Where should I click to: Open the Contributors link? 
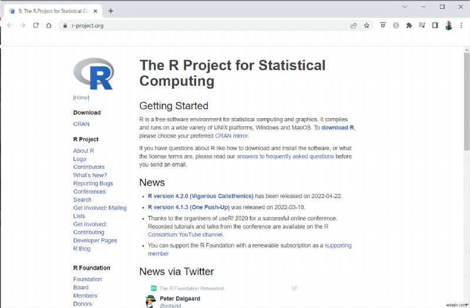click(89, 167)
